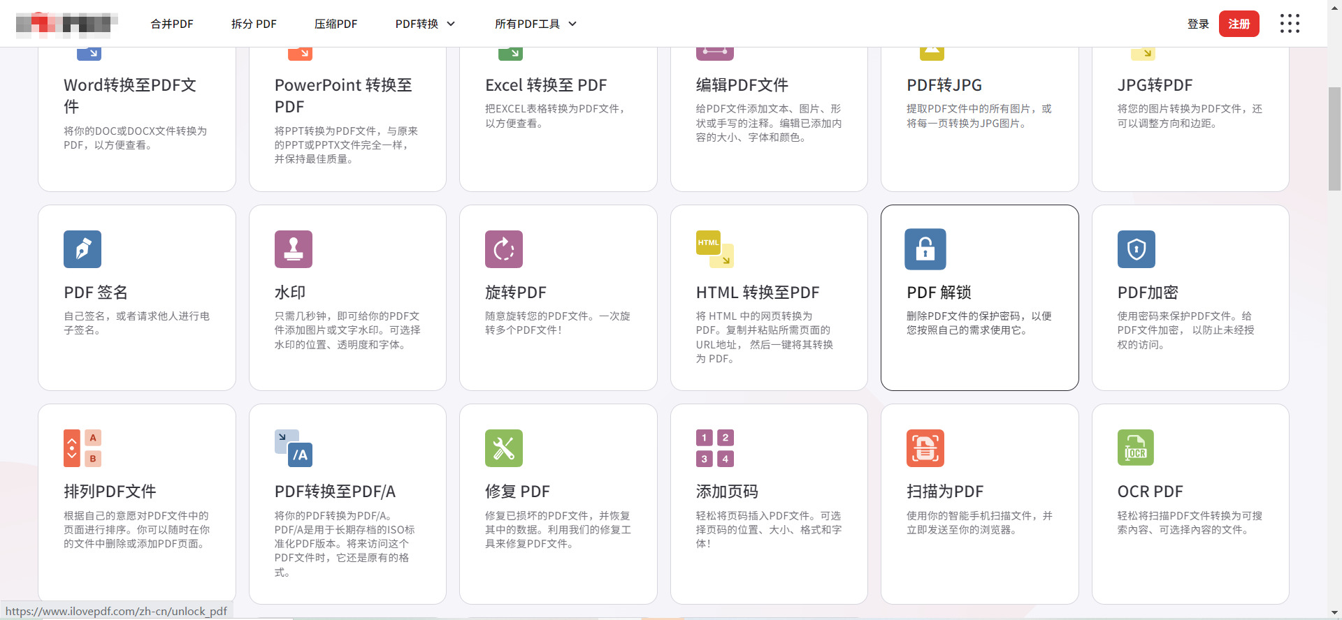Click the PDF 签名 pen icon
This screenshot has height=620, width=1342.
point(82,249)
